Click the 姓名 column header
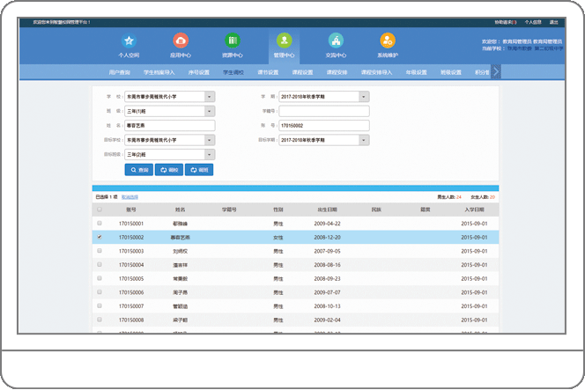585x390 pixels. tap(181, 210)
